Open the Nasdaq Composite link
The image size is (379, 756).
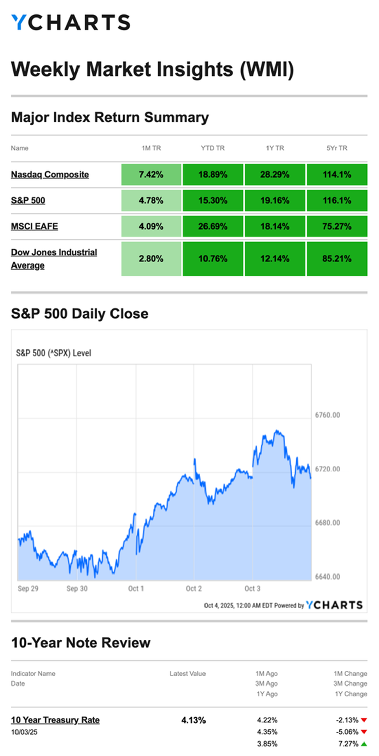[50, 174]
